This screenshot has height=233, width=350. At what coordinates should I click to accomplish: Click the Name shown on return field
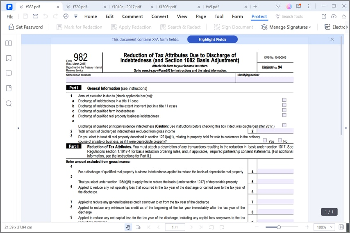tap(150, 80)
